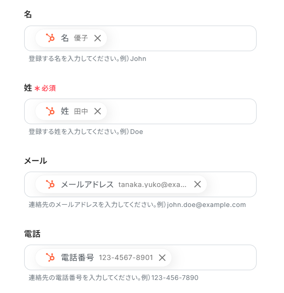Select the tanaka.yuko email chip text
The height and width of the screenshot is (293, 284).
(x=152, y=185)
